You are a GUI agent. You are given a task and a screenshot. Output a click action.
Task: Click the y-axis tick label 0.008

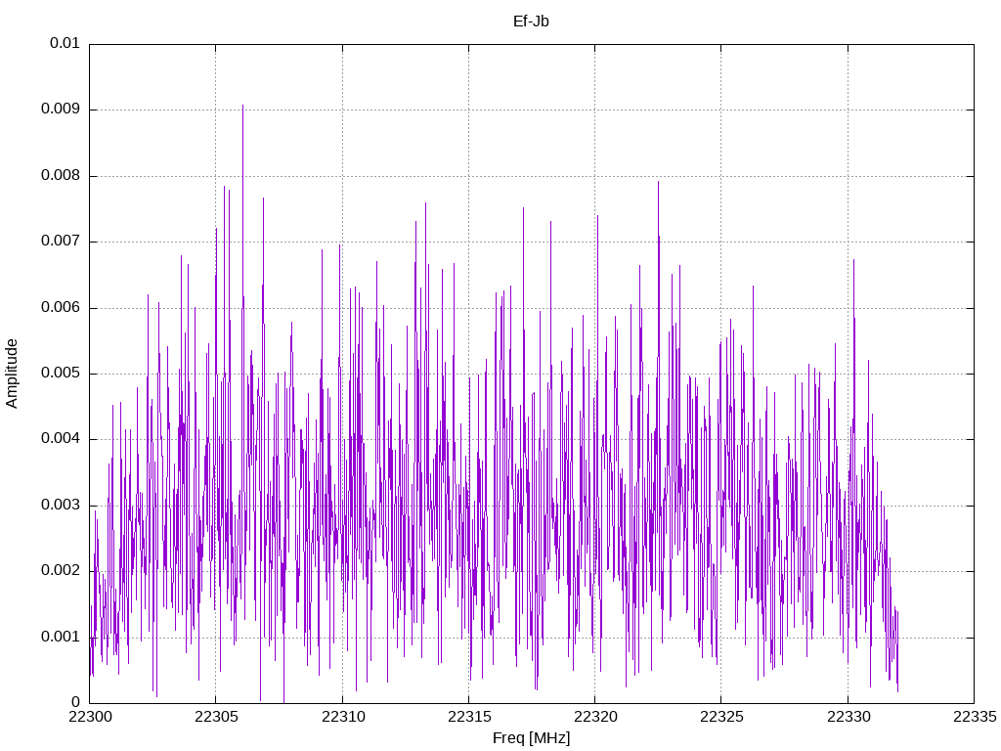coord(61,176)
